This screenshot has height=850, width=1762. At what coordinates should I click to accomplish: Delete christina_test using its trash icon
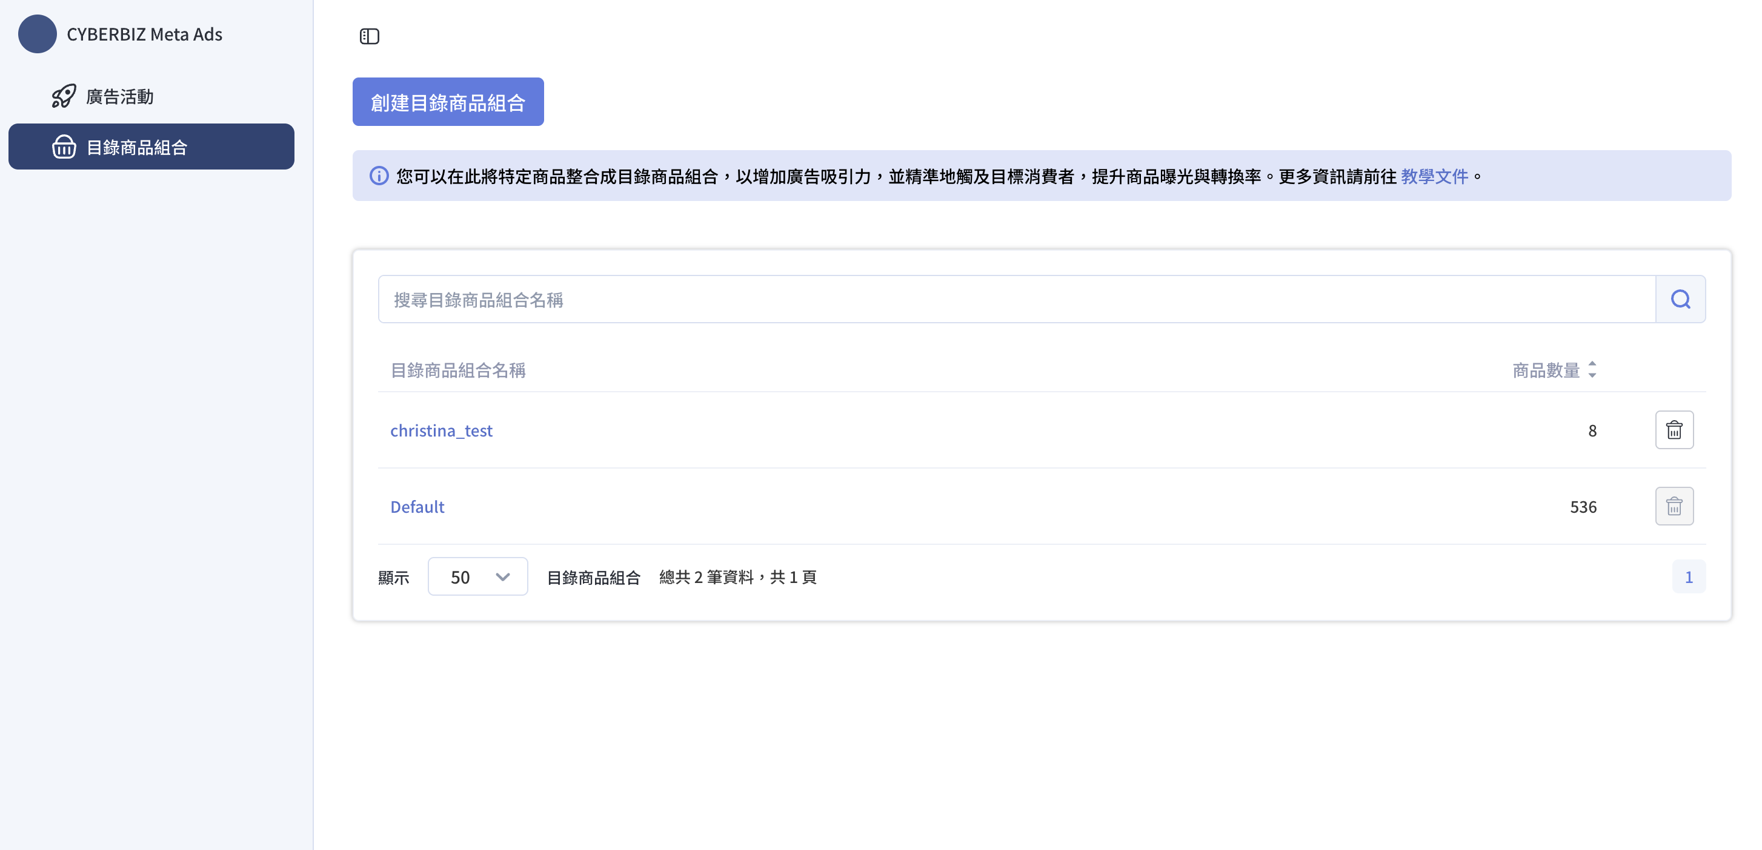coord(1674,430)
